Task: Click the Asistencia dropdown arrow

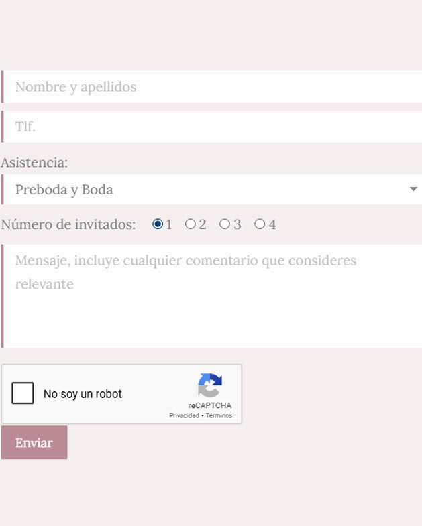Action: click(x=413, y=190)
